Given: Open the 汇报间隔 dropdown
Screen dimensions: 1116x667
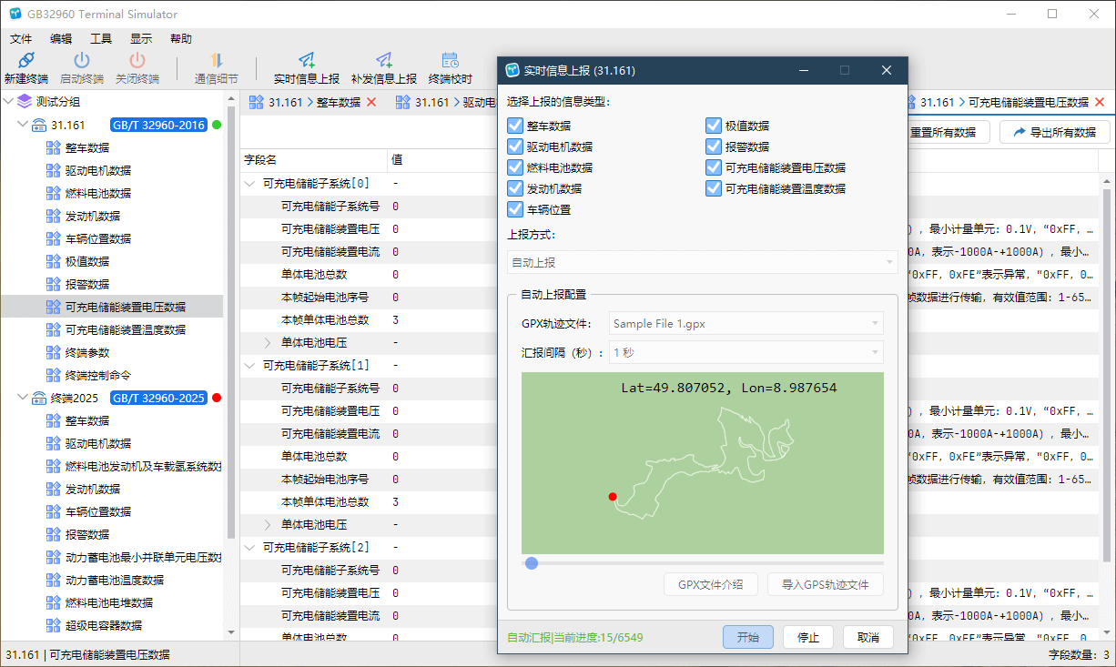Looking at the screenshot, I should [745, 352].
